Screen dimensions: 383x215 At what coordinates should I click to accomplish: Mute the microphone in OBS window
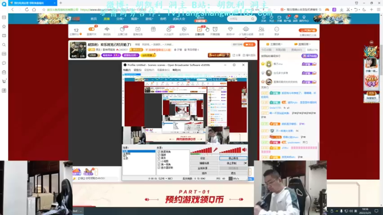215,150
